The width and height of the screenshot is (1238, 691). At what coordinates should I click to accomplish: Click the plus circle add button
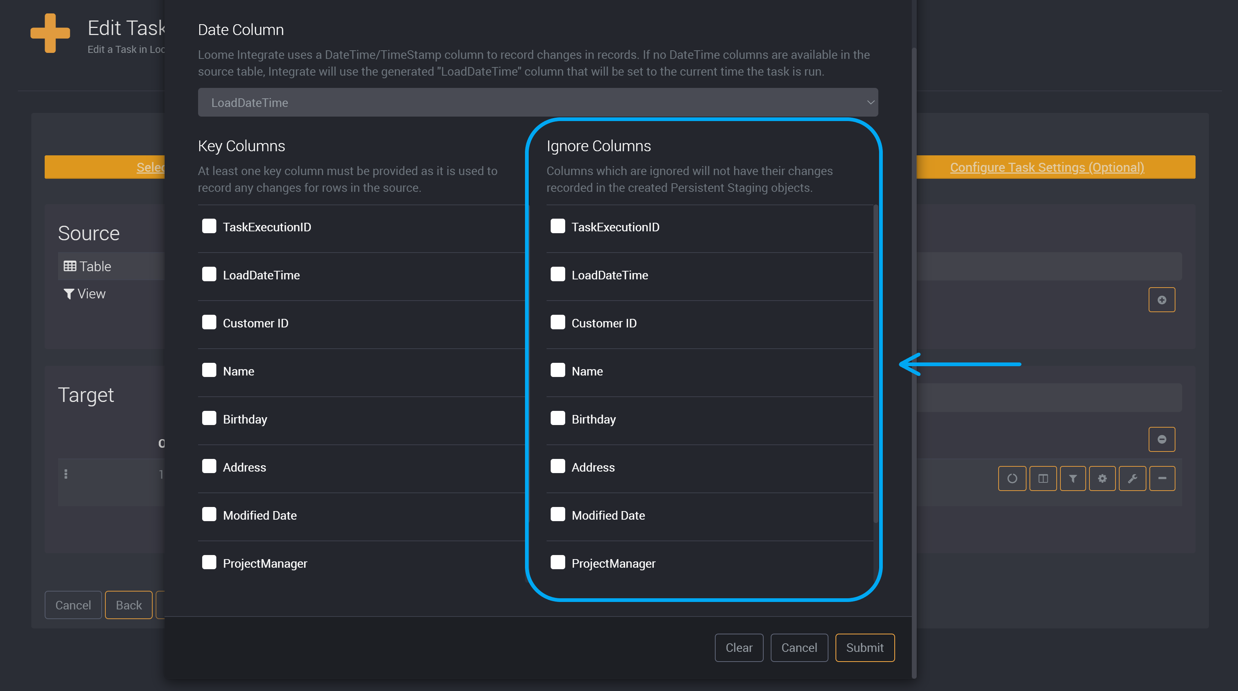coord(1162,299)
